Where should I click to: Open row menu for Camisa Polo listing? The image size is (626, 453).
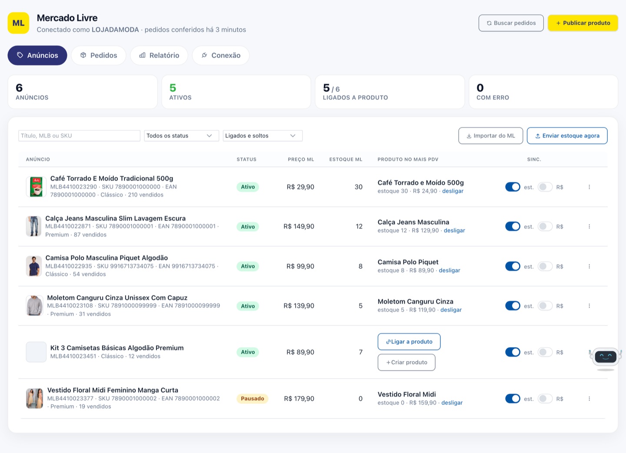coord(589,266)
